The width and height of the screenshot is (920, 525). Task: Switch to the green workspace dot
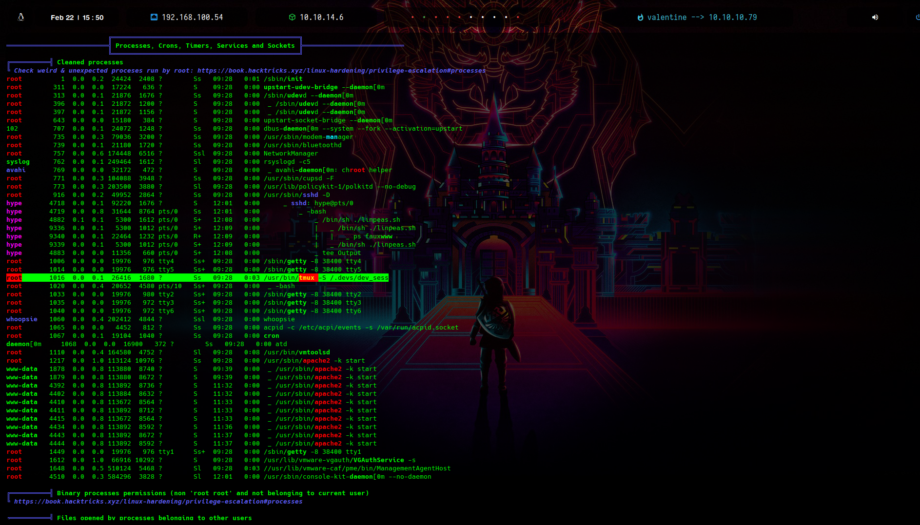click(424, 17)
